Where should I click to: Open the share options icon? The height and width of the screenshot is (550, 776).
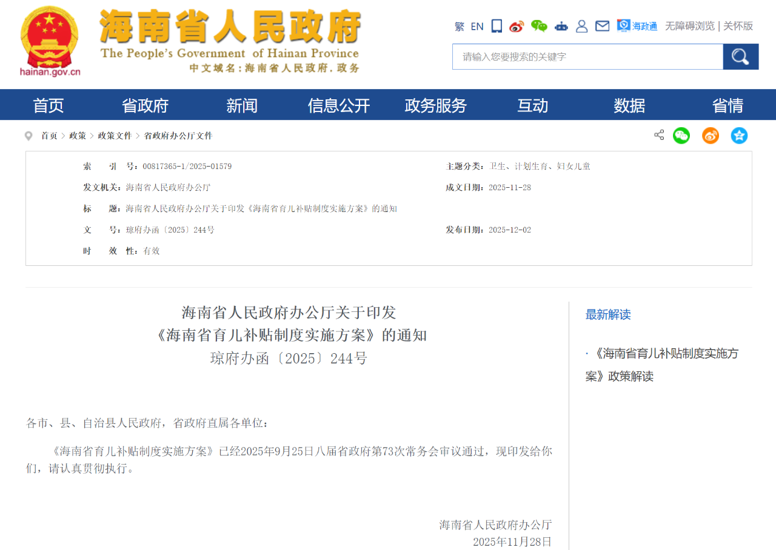[659, 136]
